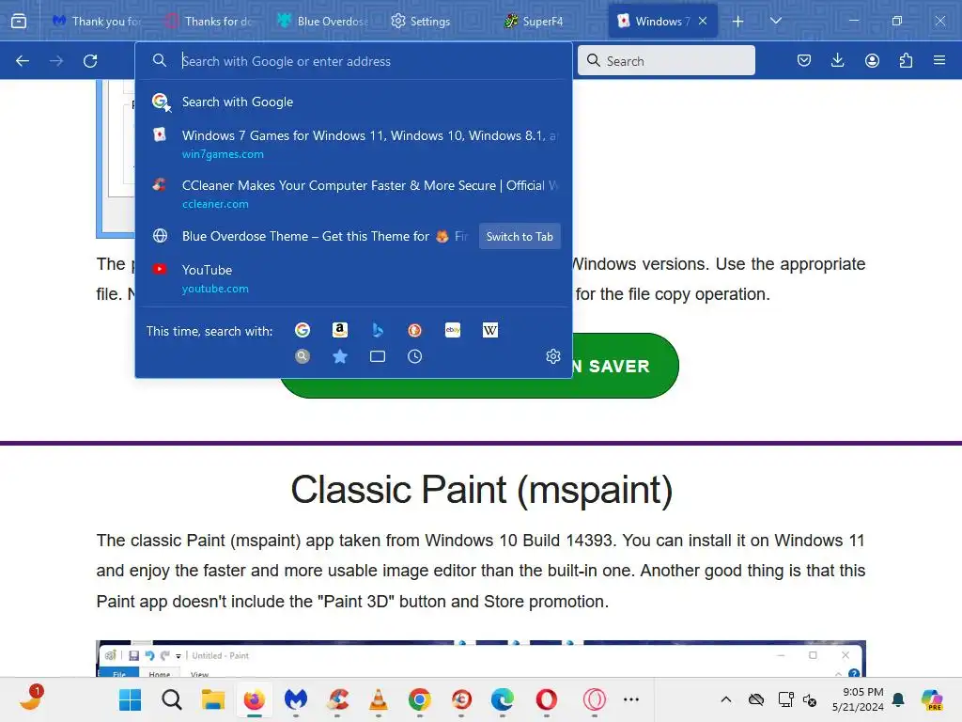Screen dimensions: 962x722
Task: Open the Extensions puzzle icon
Action: 906,60
